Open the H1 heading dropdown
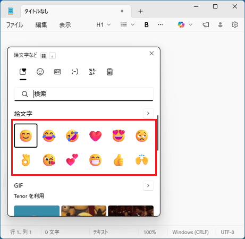Image resolution: width=245 pixels, height=239 pixels. point(104,24)
